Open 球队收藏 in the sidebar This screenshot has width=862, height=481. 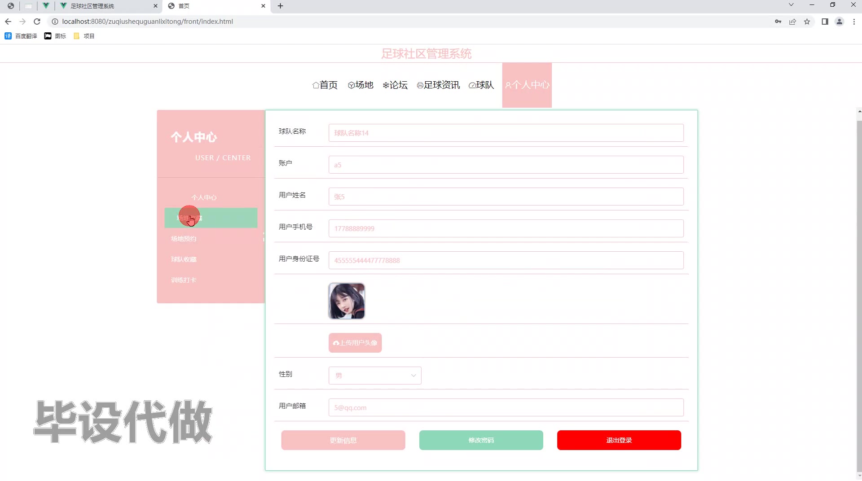tap(184, 259)
